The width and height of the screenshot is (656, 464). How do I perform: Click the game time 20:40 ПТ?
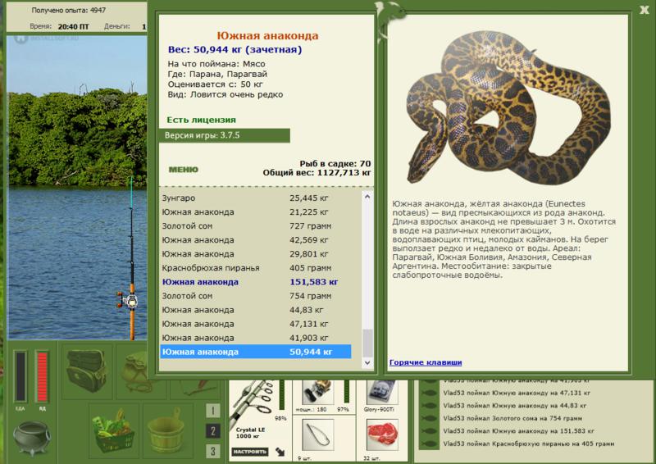(x=73, y=26)
